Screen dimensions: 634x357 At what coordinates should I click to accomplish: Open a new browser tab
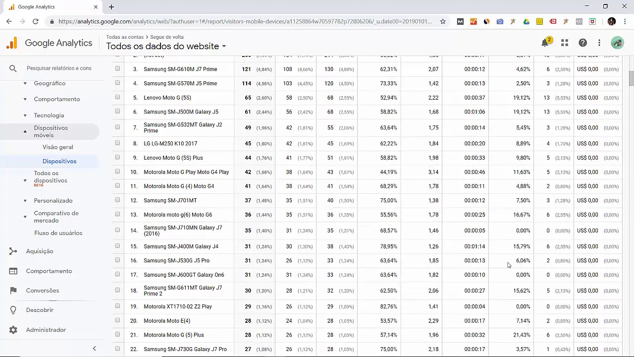click(111, 7)
